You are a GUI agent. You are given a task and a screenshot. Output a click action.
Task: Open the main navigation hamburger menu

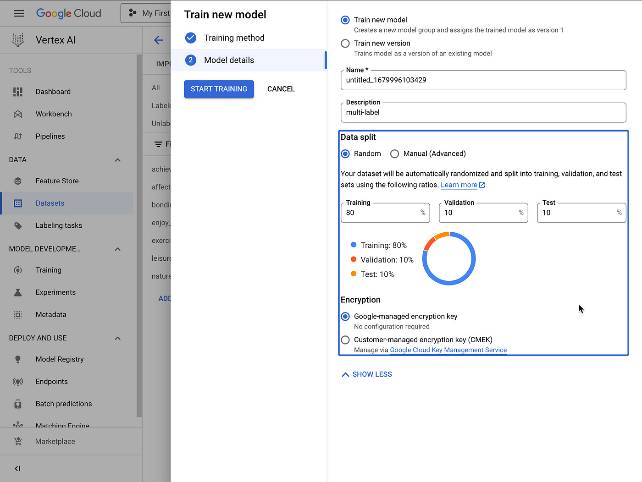click(18, 13)
